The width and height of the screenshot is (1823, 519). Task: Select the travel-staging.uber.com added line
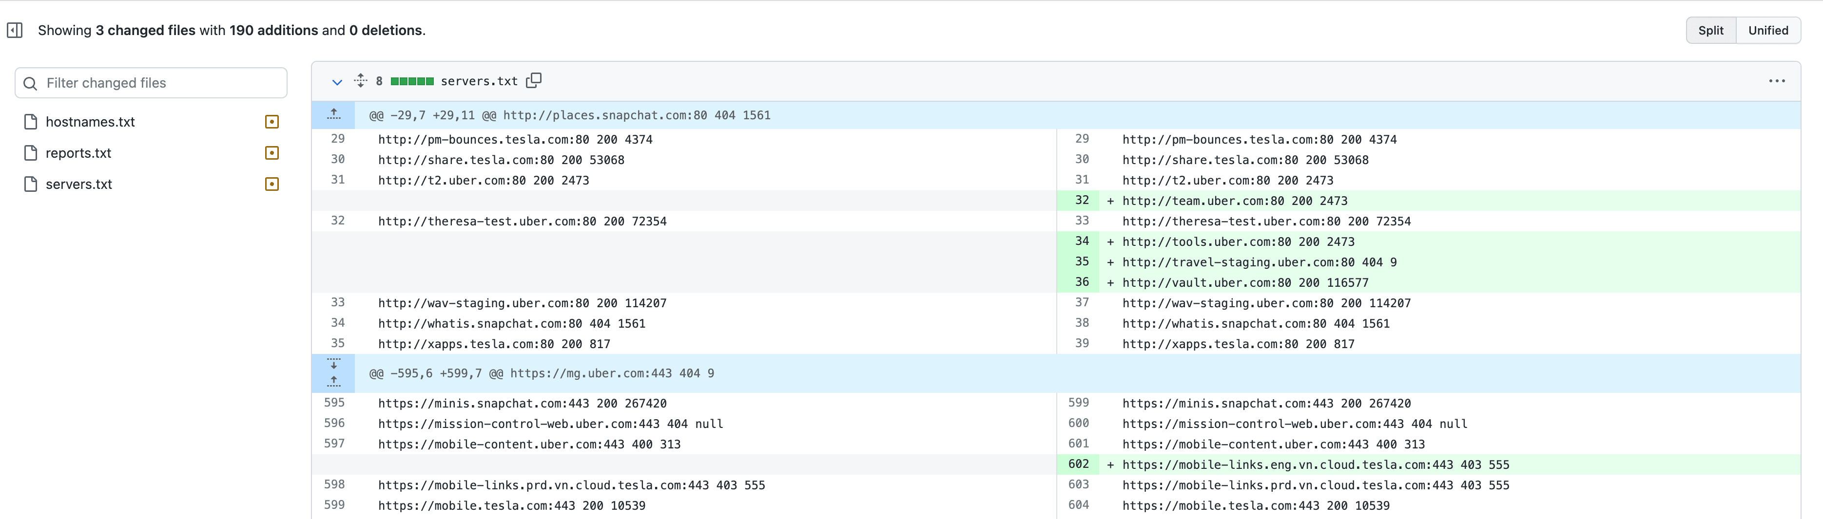point(1260,262)
